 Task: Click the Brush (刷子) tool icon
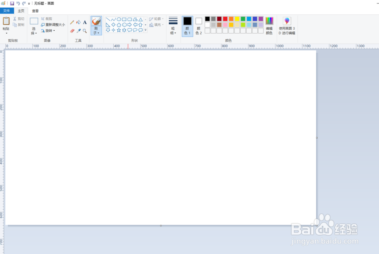pyautogui.click(x=96, y=21)
